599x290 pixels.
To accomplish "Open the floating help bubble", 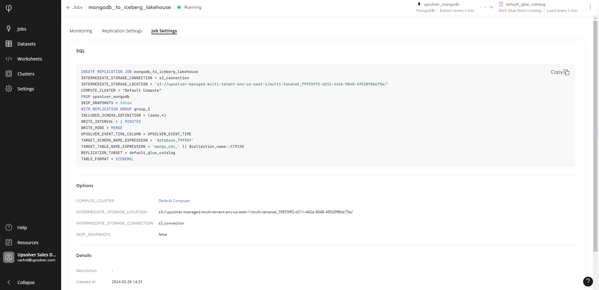I will [588, 282].
